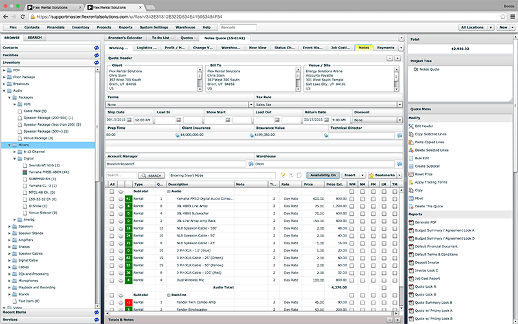
Task: Toggle the PM checkbox for JBL Line Array Amp Rack
Action: tap(374, 221)
